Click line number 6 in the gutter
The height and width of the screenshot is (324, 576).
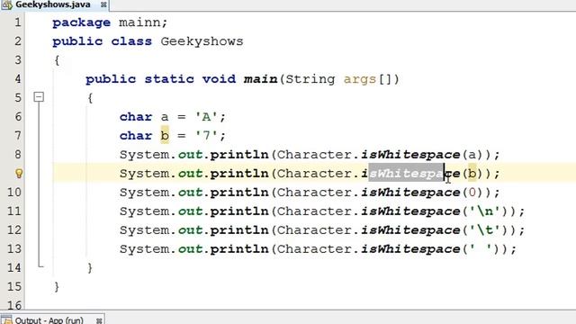click(x=18, y=117)
